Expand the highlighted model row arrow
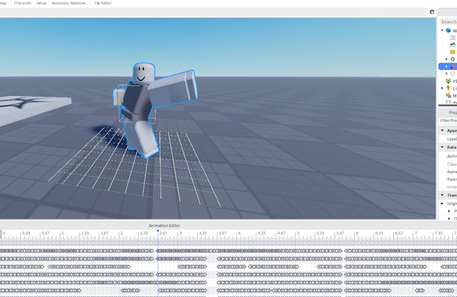 446,67
